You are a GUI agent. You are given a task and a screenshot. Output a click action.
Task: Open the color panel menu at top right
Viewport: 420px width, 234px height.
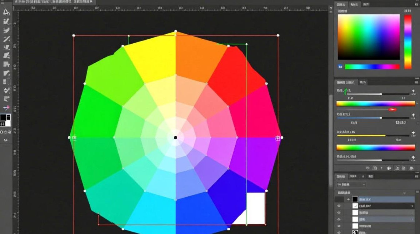coord(417,4)
